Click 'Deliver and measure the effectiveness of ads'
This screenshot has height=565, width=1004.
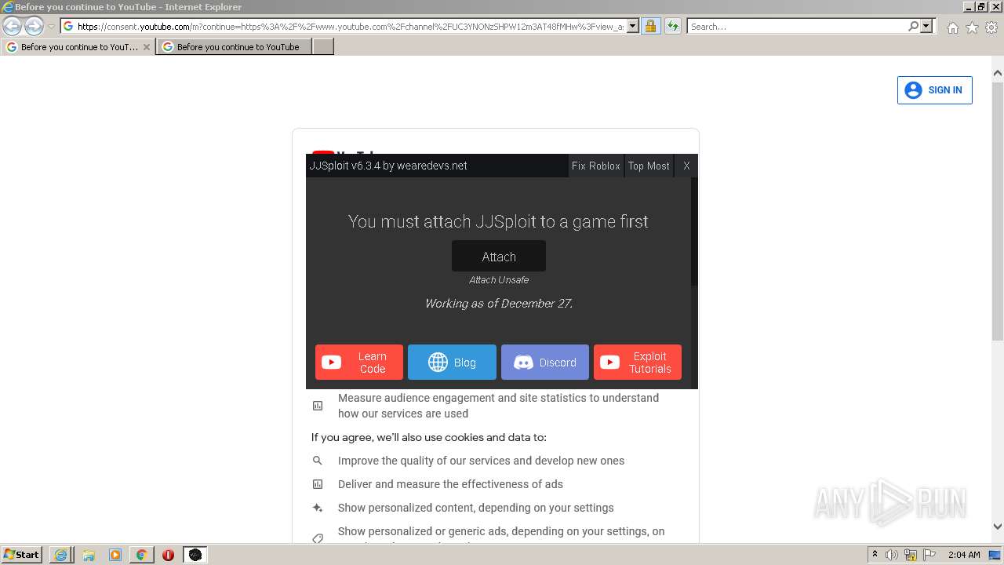450,484
